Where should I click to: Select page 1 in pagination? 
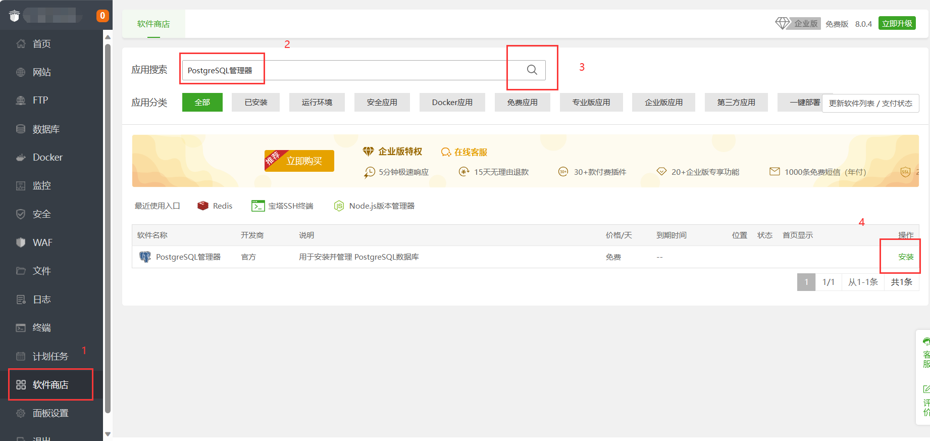click(x=806, y=282)
